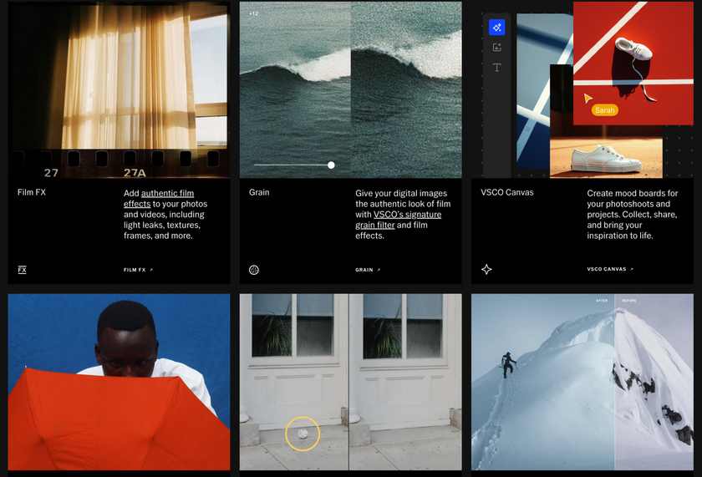Click the VSCO Canvas sparkle star icon

pyautogui.click(x=486, y=269)
